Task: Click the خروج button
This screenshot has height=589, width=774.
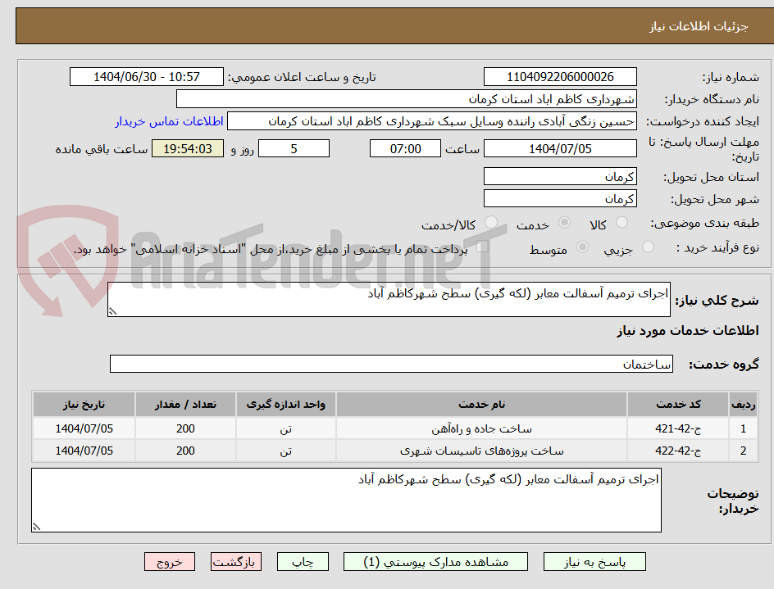Action: click(x=170, y=562)
